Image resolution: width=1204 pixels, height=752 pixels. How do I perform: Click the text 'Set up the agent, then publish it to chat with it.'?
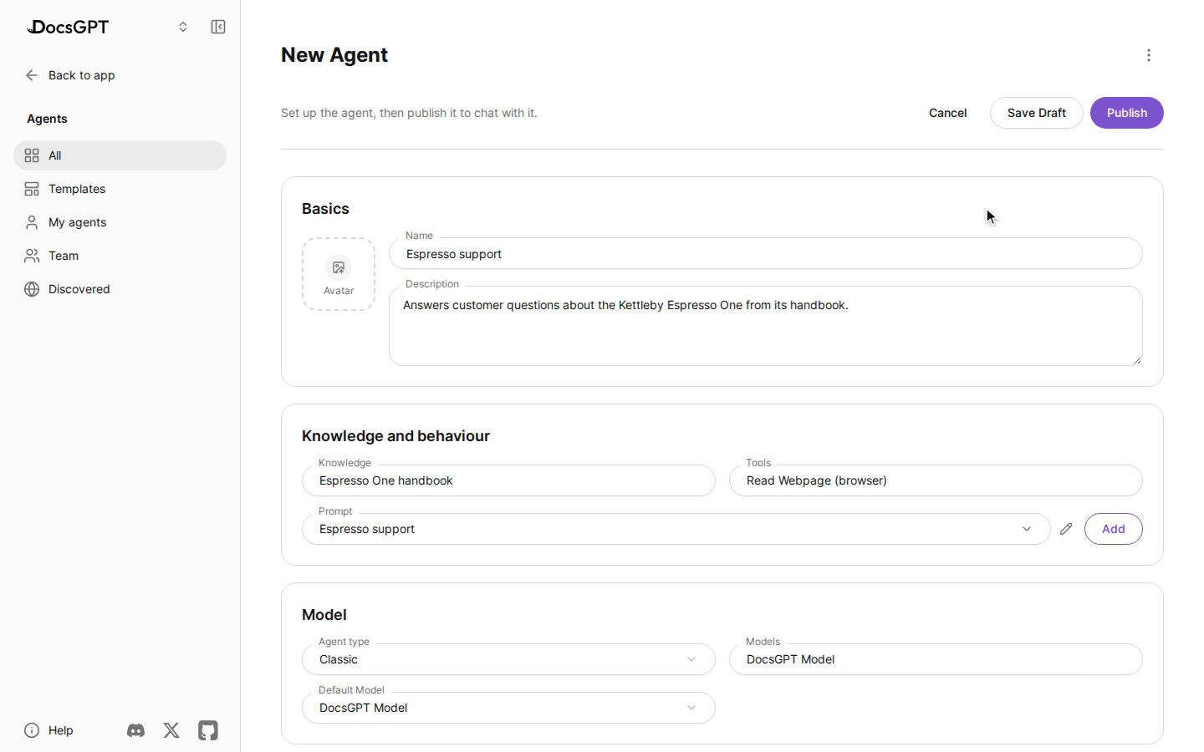click(x=409, y=113)
